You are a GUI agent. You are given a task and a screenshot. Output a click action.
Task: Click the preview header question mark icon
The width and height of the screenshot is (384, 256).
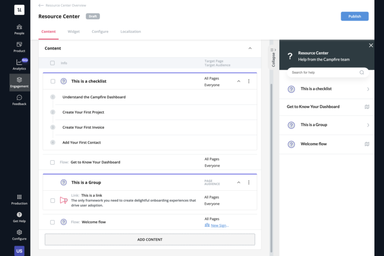click(290, 56)
